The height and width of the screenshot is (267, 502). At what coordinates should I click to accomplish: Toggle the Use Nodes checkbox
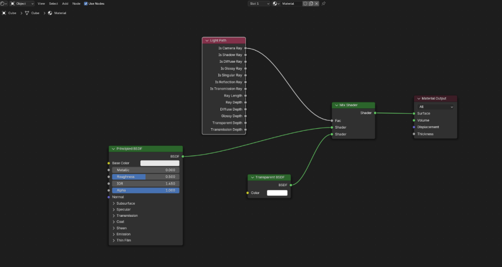pos(86,4)
